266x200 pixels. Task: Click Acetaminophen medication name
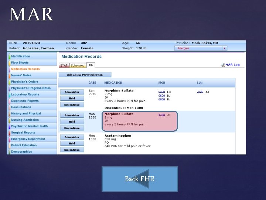point(118,136)
